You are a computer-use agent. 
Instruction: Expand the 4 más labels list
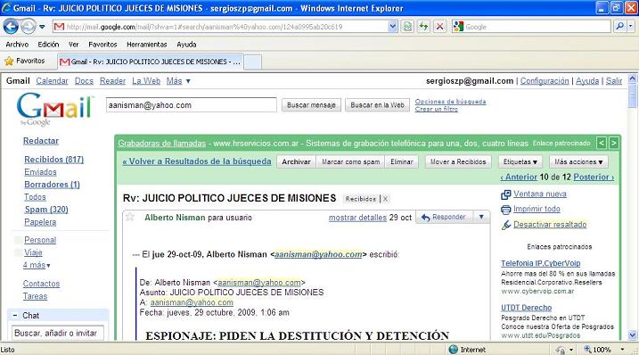pyautogui.click(x=37, y=265)
